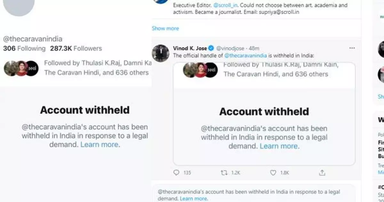
Task: Open @thecaravanindia mention in the tweet
Action: tap(246, 55)
